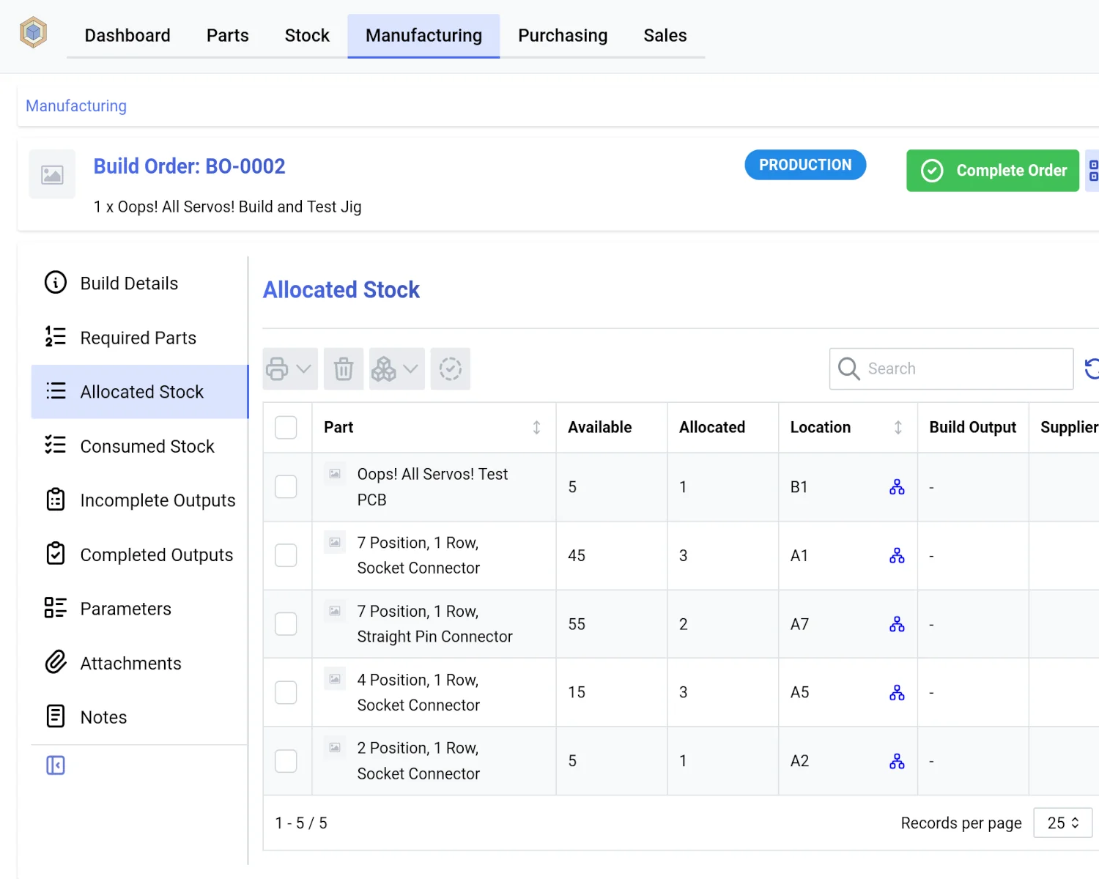Click the Complete Order checkmark icon
The height and width of the screenshot is (879, 1099).
point(932,171)
